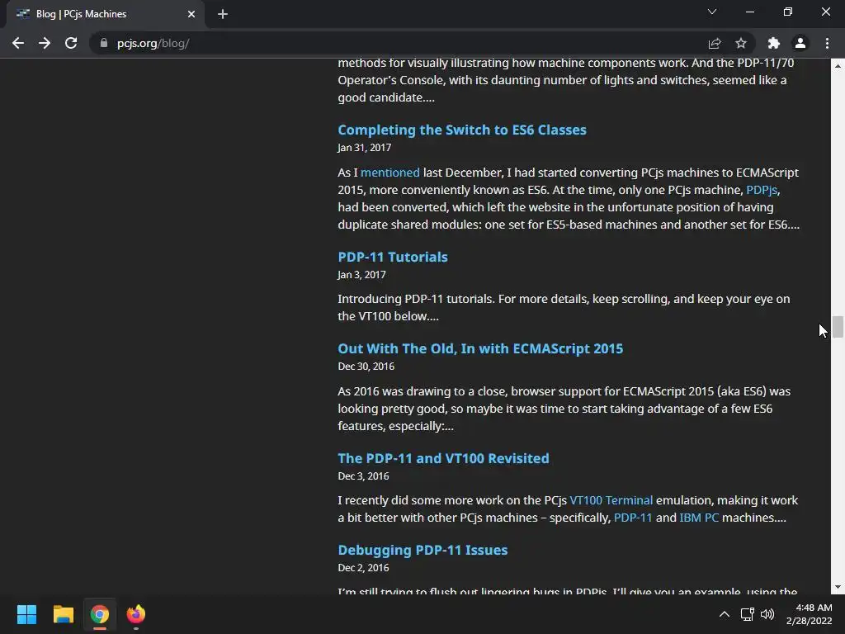Select the date text 'Dec 2, 2016'

[363, 568]
